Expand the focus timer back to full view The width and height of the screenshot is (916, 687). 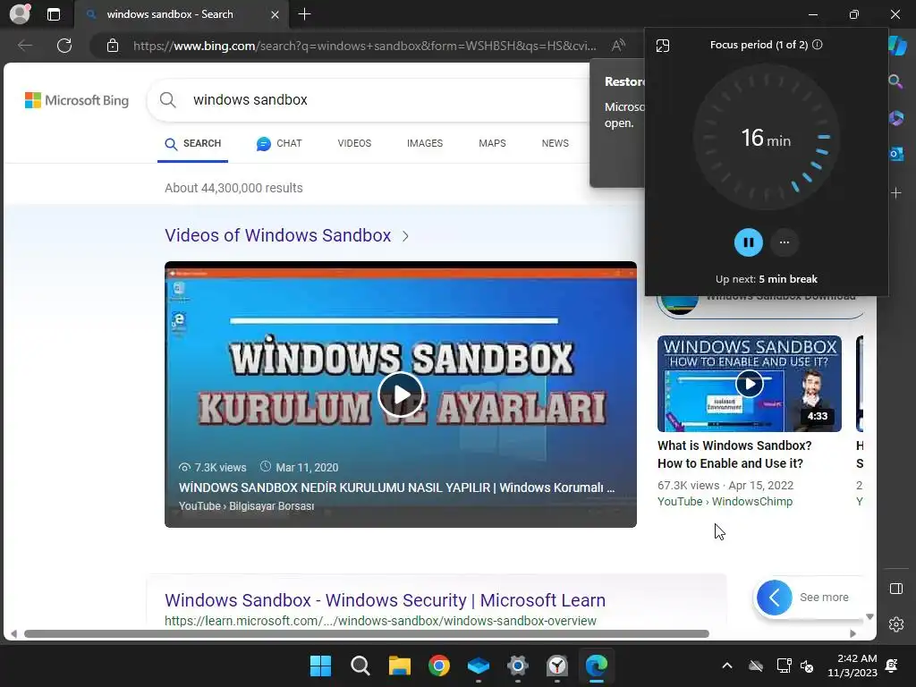pos(663,46)
